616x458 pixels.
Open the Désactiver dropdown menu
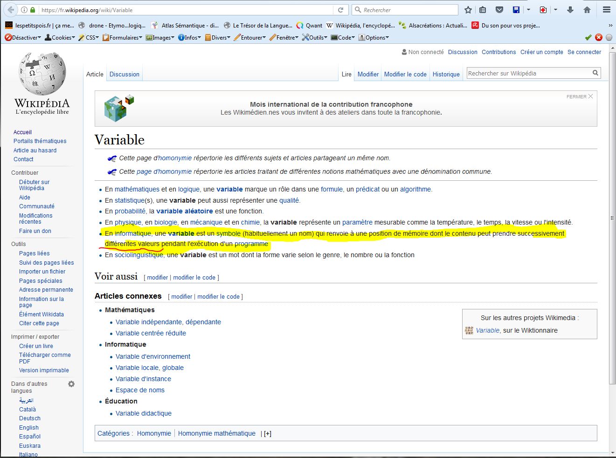tap(23, 37)
